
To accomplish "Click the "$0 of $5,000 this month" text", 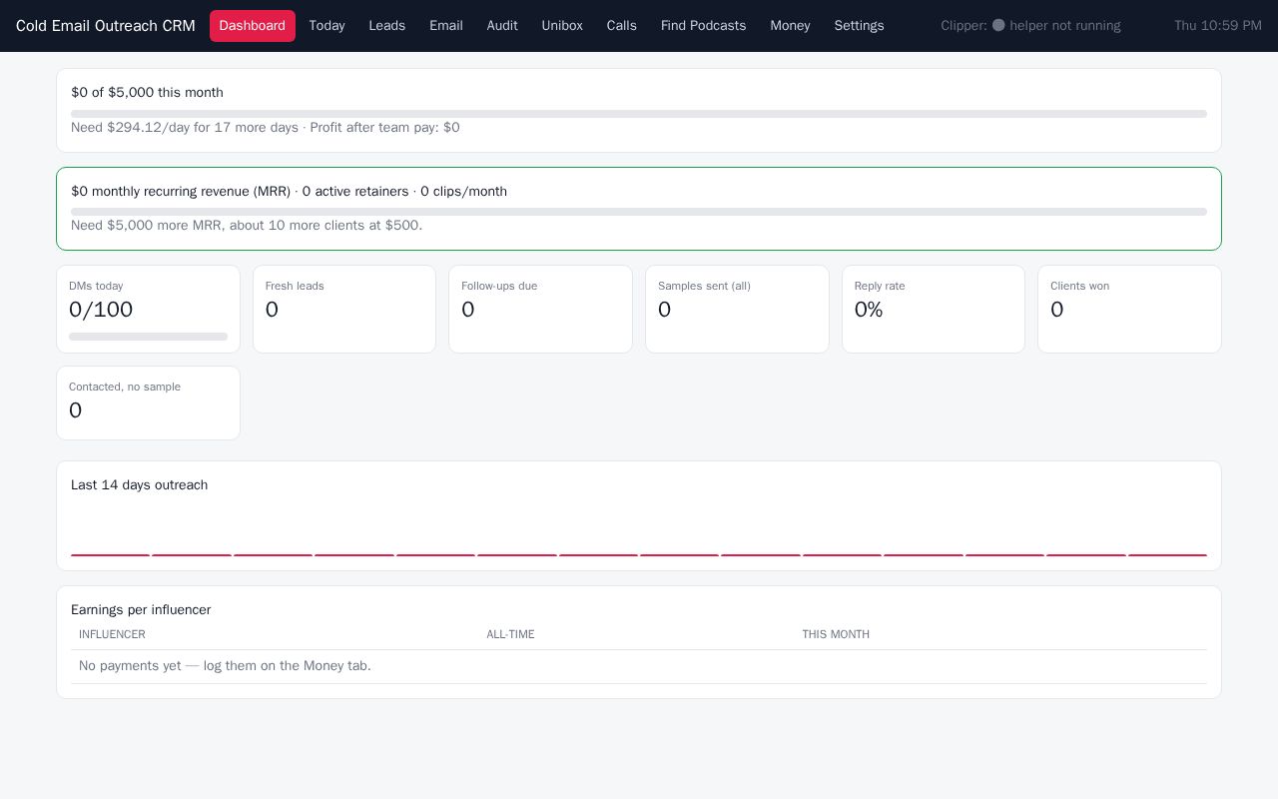I will coord(147,93).
